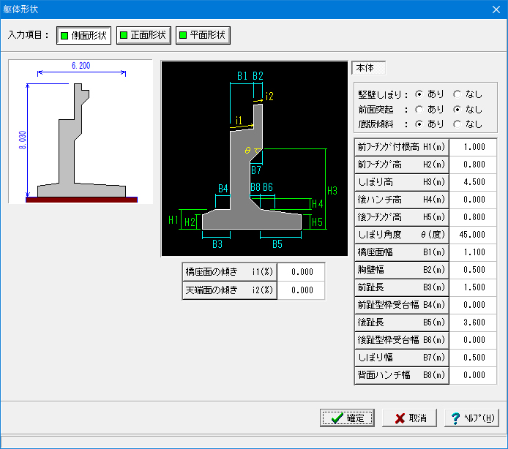Screen dimensions: 508x449
Task: Click the しぼり角度 θ(度) label
Action: pyautogui.click(x=402, y=235)
